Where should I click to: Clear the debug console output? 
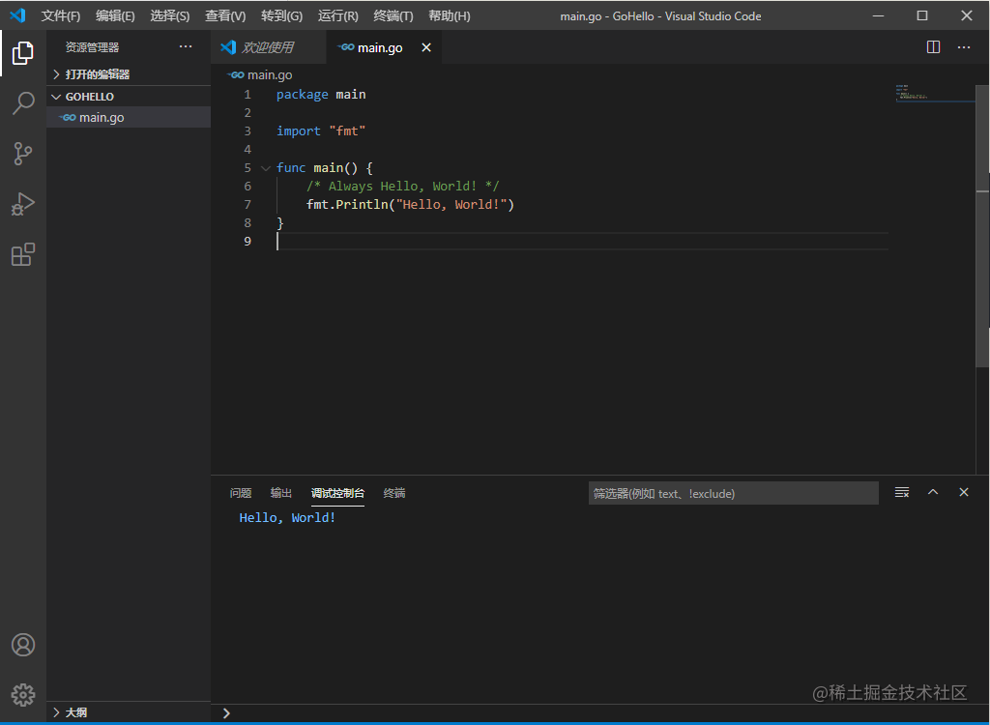(902, 493)
